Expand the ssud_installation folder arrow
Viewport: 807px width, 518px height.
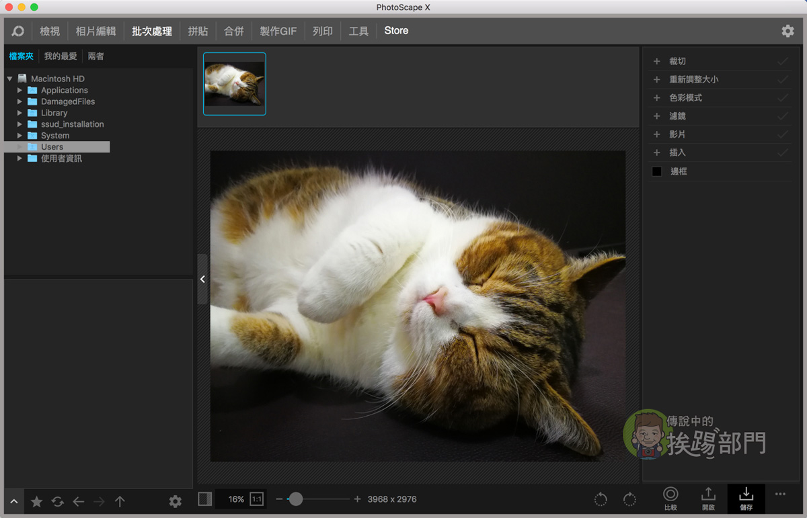click(x=20, y=124)
